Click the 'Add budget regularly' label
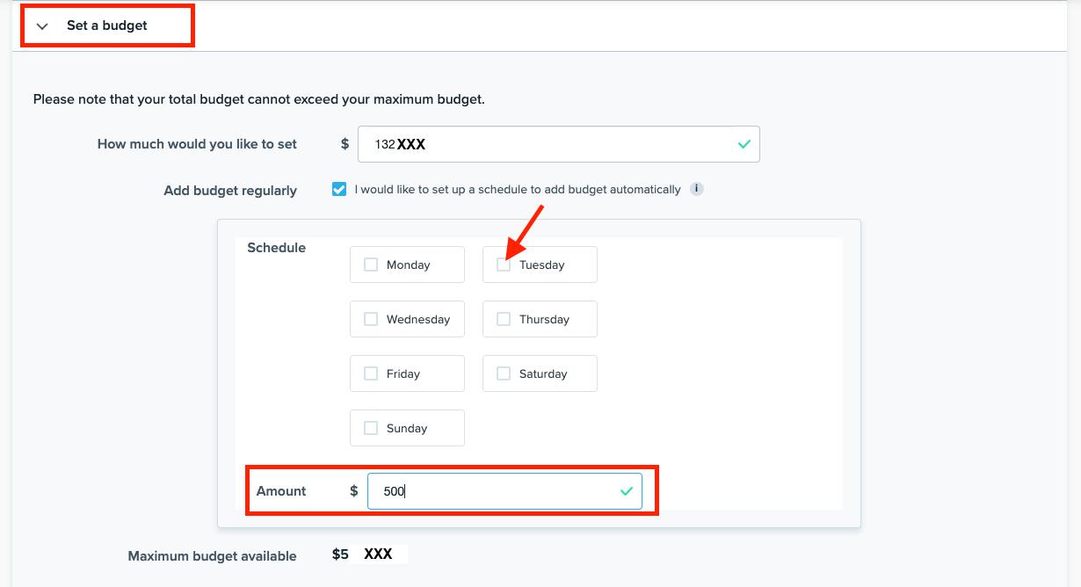1081x587 pixels. (230, 191)
